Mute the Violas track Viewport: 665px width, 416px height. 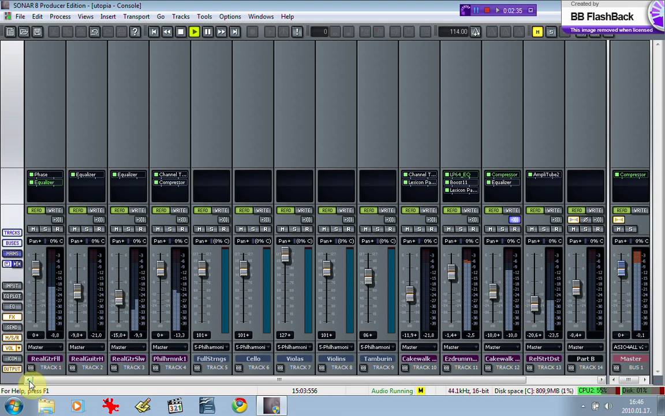282,229
